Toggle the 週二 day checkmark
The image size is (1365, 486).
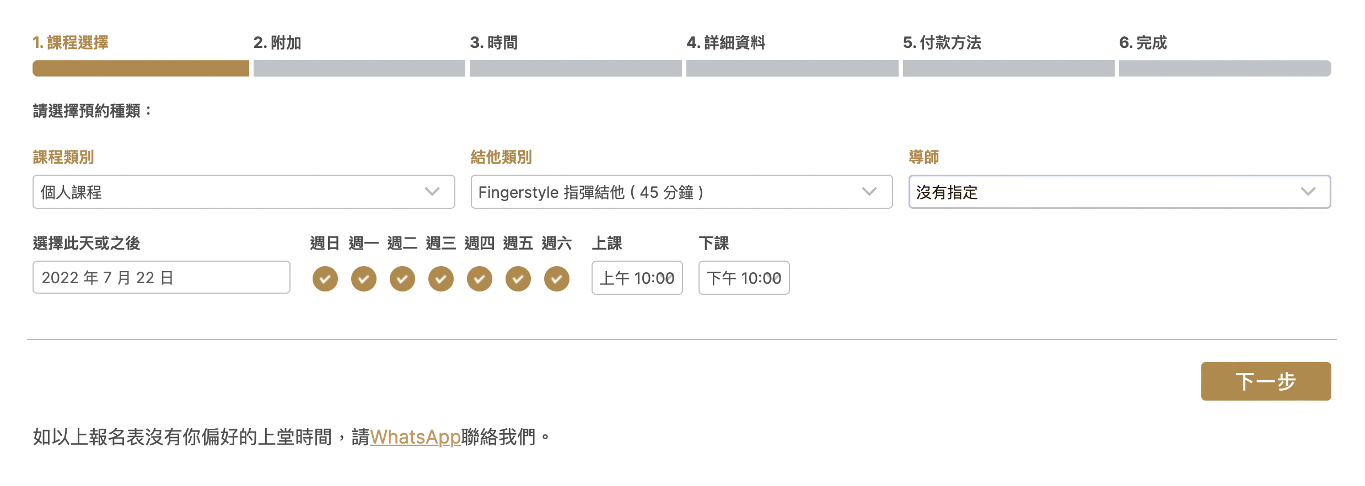[x=402, y=278]
